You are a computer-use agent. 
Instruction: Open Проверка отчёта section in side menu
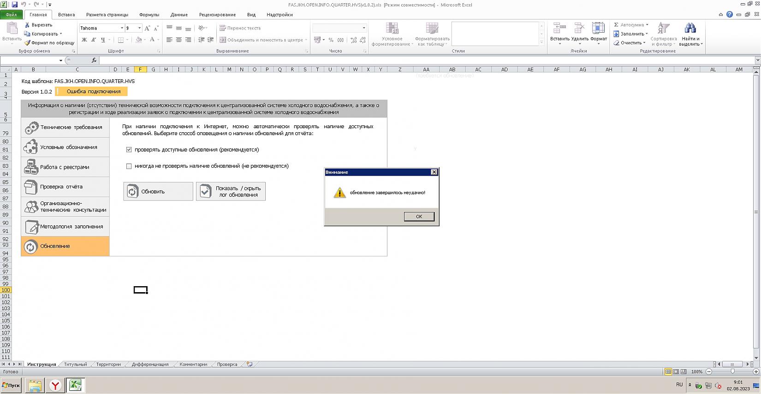(65, 187)
